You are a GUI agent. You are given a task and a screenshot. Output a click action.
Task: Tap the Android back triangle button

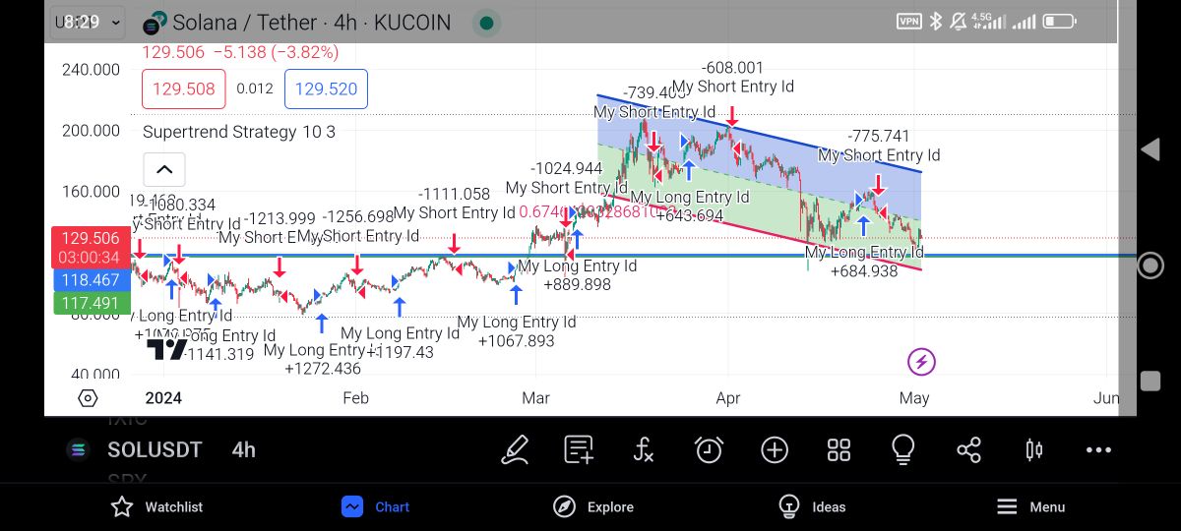click(x=1150, y=149)
